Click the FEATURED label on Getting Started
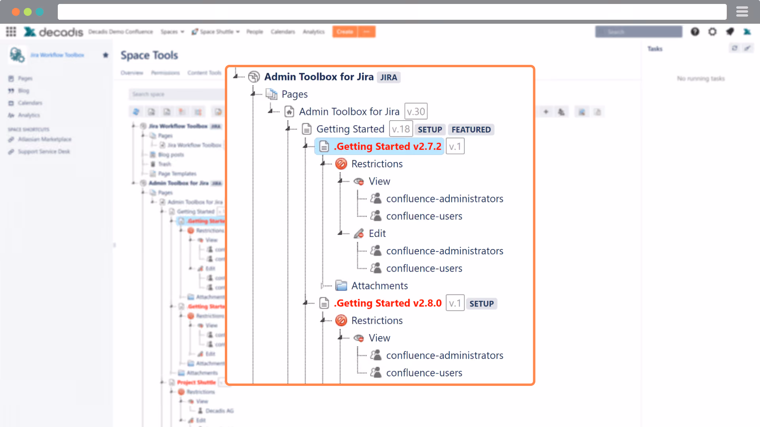 [x=471, y=130]
